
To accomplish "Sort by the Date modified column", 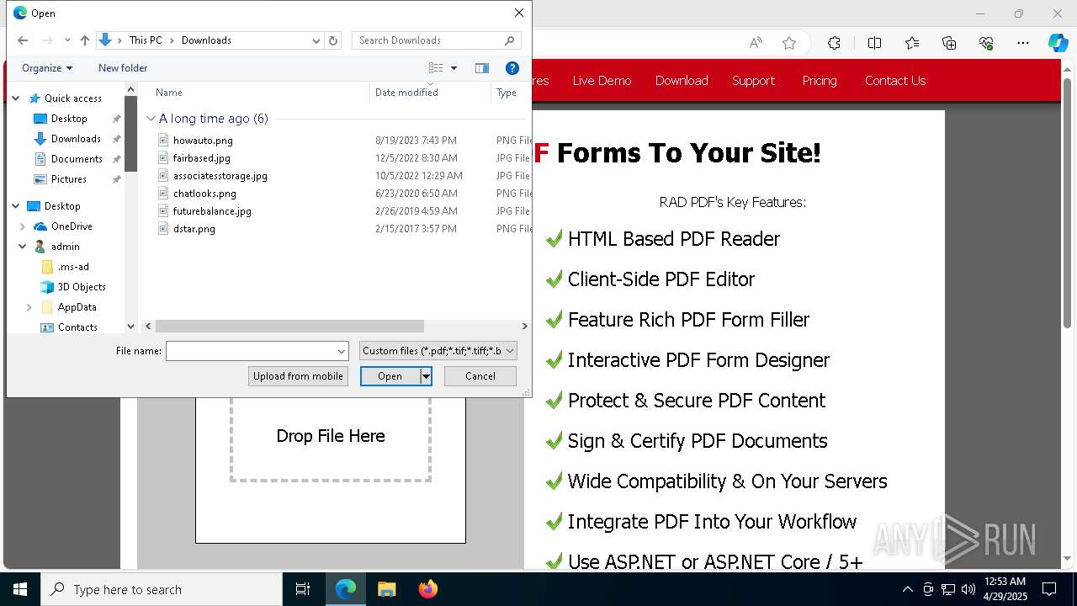I will (430, 93).
